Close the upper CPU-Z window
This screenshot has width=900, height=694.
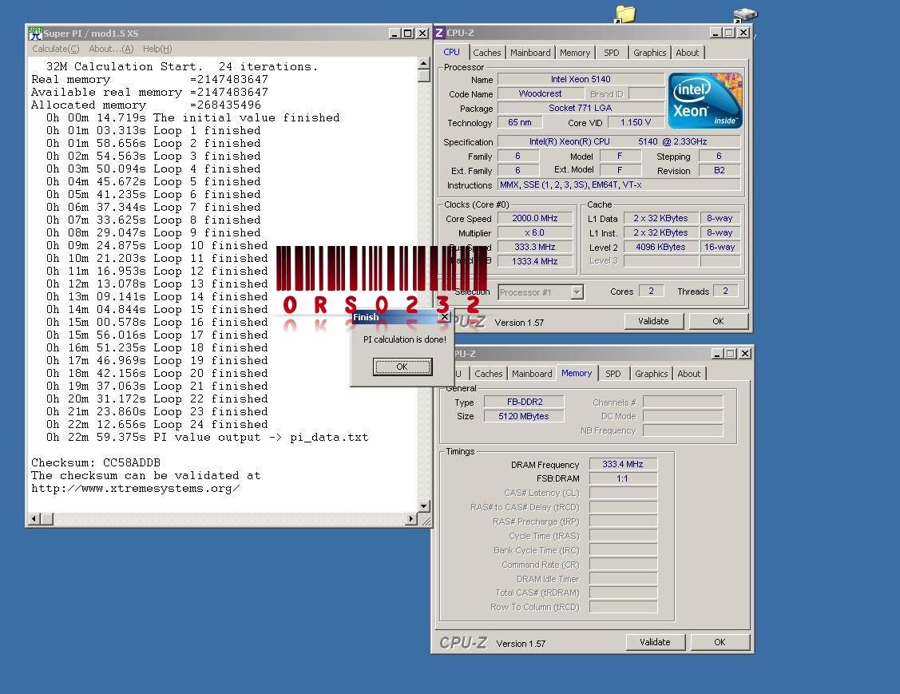(x=743, y=33)
